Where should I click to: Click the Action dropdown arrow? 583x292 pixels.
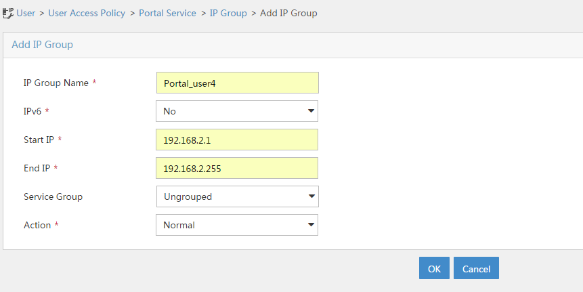(311, 225)
